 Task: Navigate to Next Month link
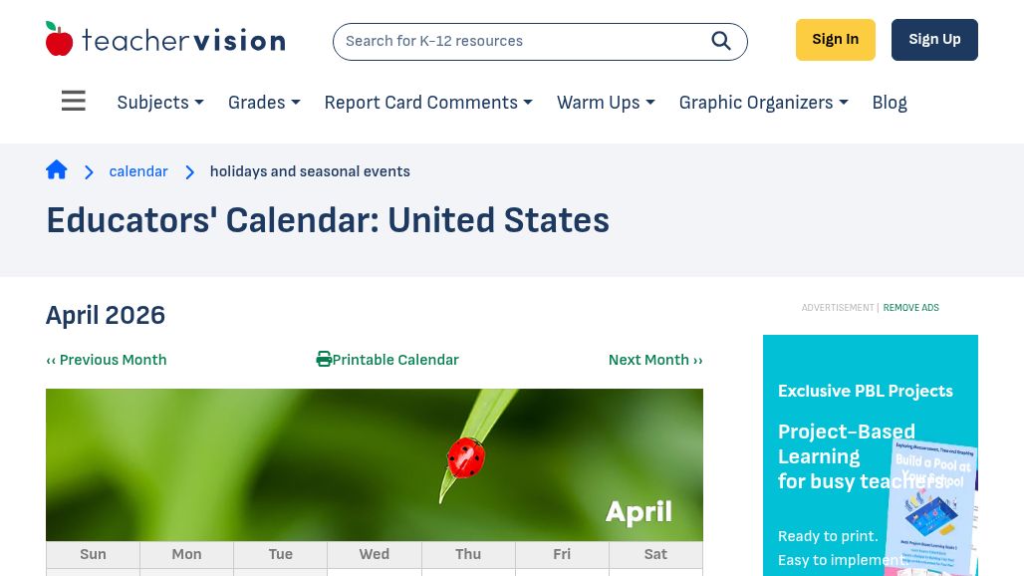pos(655,360)
